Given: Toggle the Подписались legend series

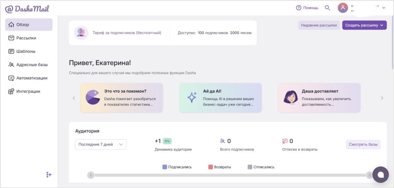Looking at the screenshot, I should [177, 167].
